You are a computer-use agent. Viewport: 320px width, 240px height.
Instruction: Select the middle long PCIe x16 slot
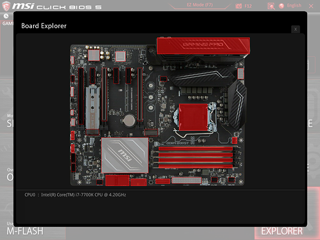(x=105, y=94)
